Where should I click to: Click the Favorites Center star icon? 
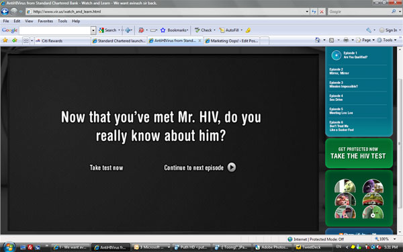5,40
